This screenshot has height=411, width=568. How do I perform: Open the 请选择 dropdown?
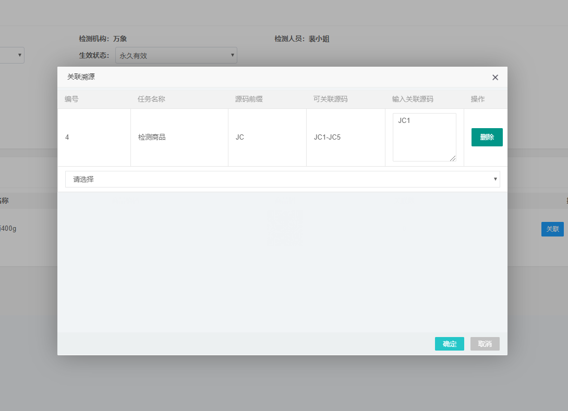pyautogui.click(x=282, y=179)
